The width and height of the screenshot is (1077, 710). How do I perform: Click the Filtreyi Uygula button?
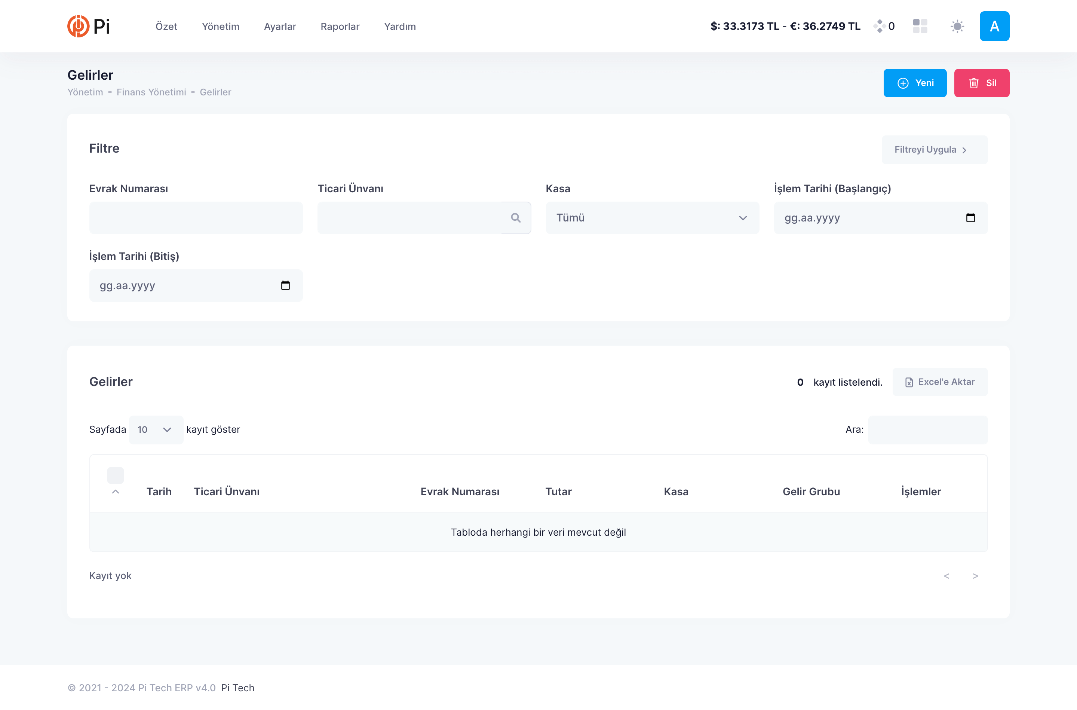935,149
